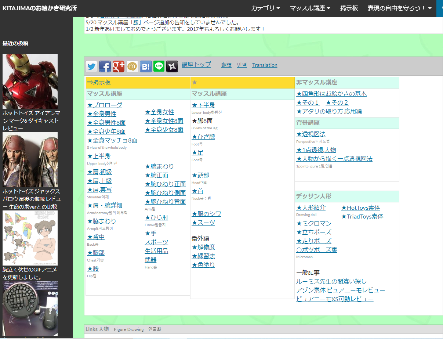
Task: Open the マッスル講座 dropdown in the top navbar
Action: (310, 8)
